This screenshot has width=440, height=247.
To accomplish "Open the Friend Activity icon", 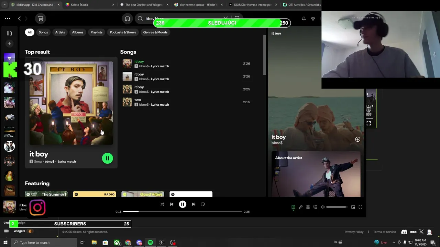I will pos(313,19).
